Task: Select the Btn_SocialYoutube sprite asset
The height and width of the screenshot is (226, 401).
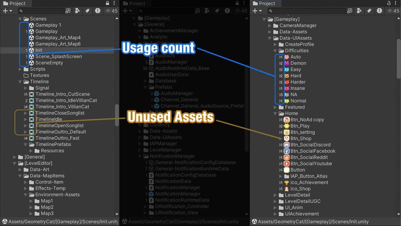Action: [x=311, y=164]
